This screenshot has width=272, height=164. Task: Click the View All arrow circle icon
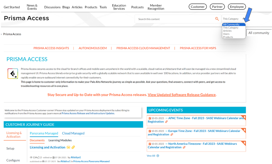pyautogui.click(x=158, y=156)
